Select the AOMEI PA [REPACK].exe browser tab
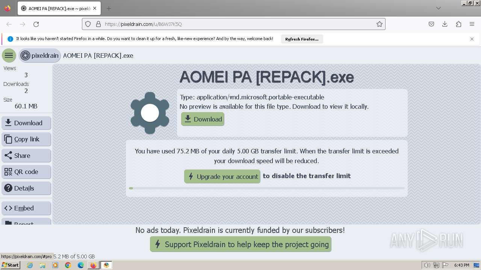481x270 pixels. click(x=59, y=8)
